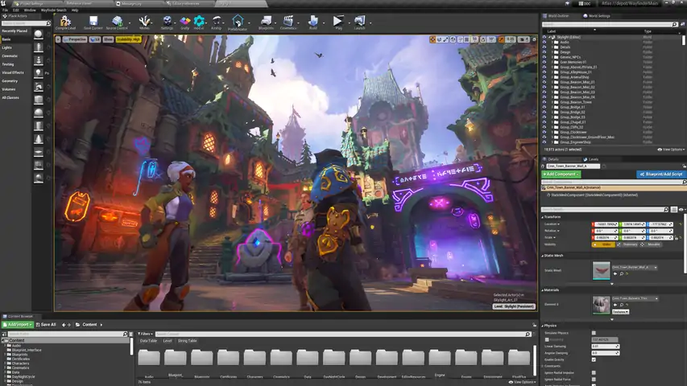Click the Launch toolbar icon
This screenshot has width=687, height=386.
click(x=359, y=22)
